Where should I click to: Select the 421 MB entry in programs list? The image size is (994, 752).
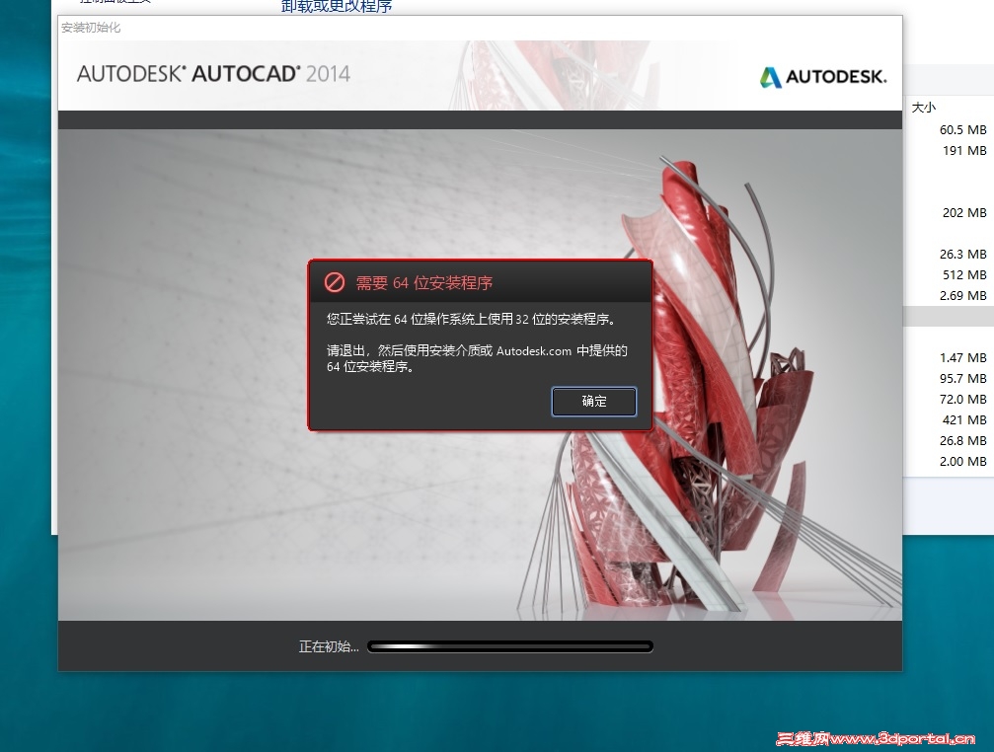[x=964, y=420]
